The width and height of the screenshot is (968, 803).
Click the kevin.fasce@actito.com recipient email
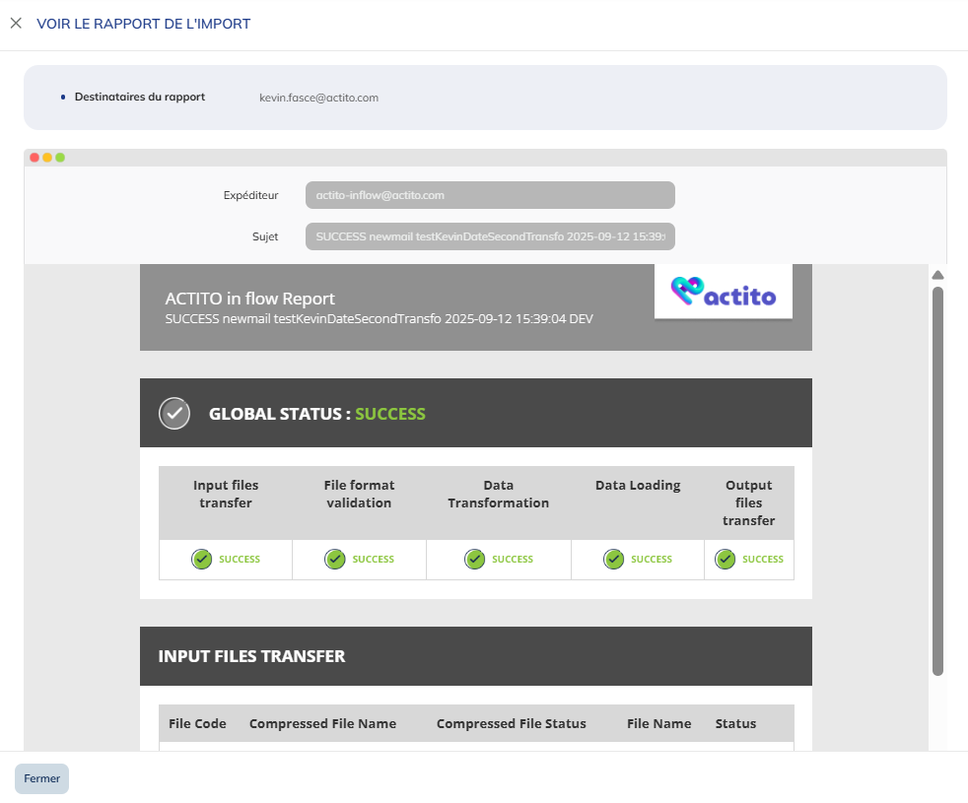pos(318,98)
